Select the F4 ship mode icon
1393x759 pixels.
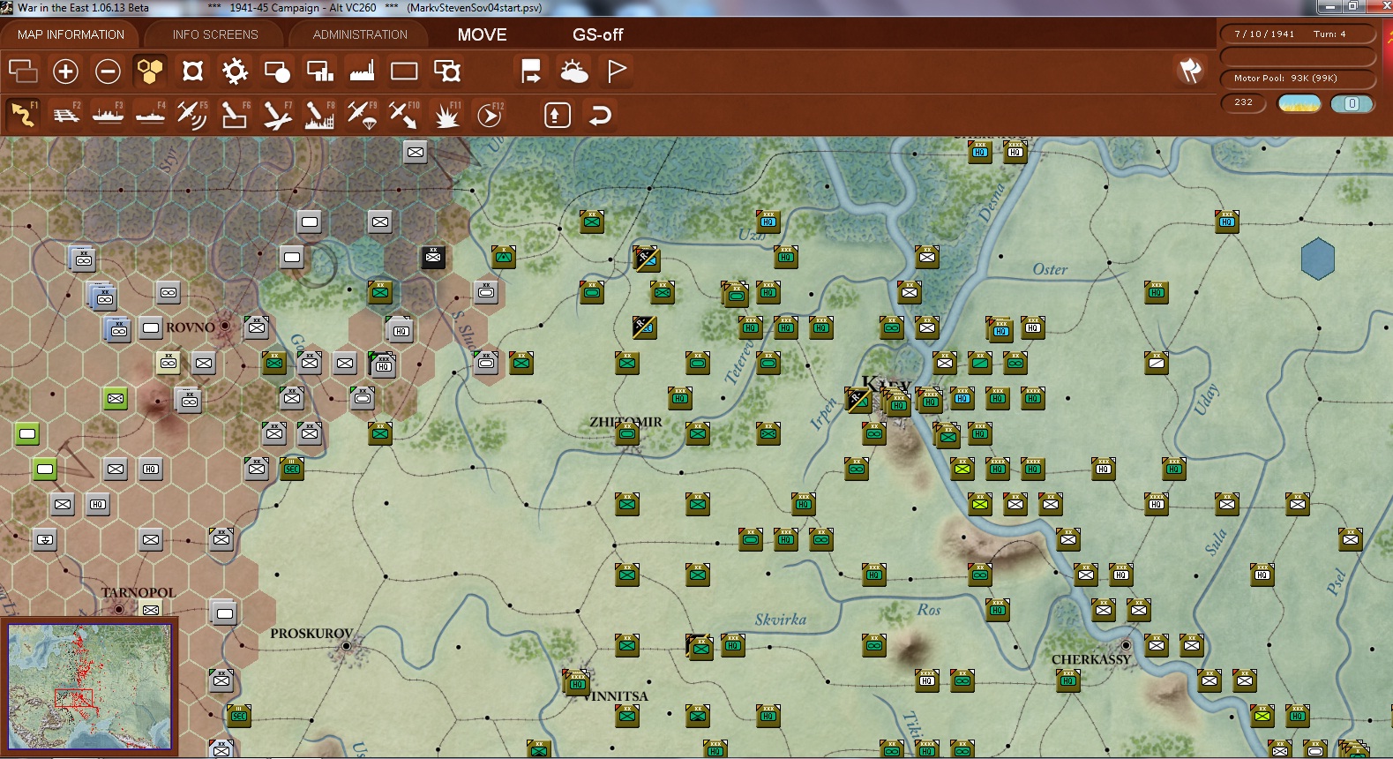click(x=150, y=115)
